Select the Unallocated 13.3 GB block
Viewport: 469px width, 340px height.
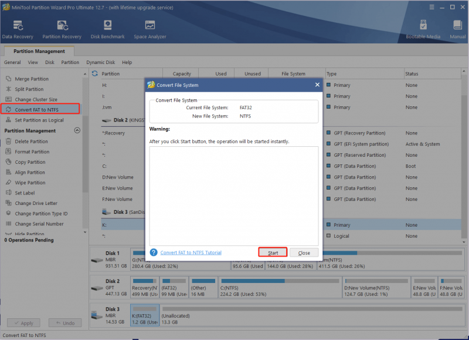(x=312, y=315)
